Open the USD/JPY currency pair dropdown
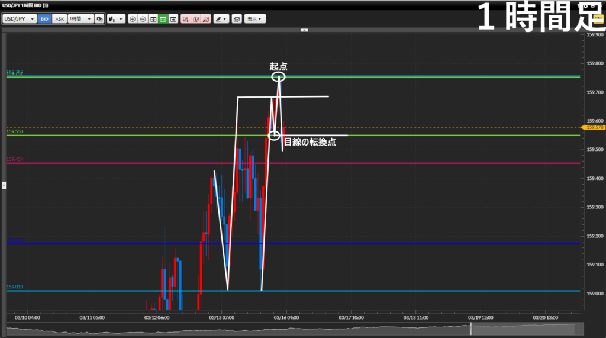Screen dimensions: 606x338 click(x=18, y=19)
